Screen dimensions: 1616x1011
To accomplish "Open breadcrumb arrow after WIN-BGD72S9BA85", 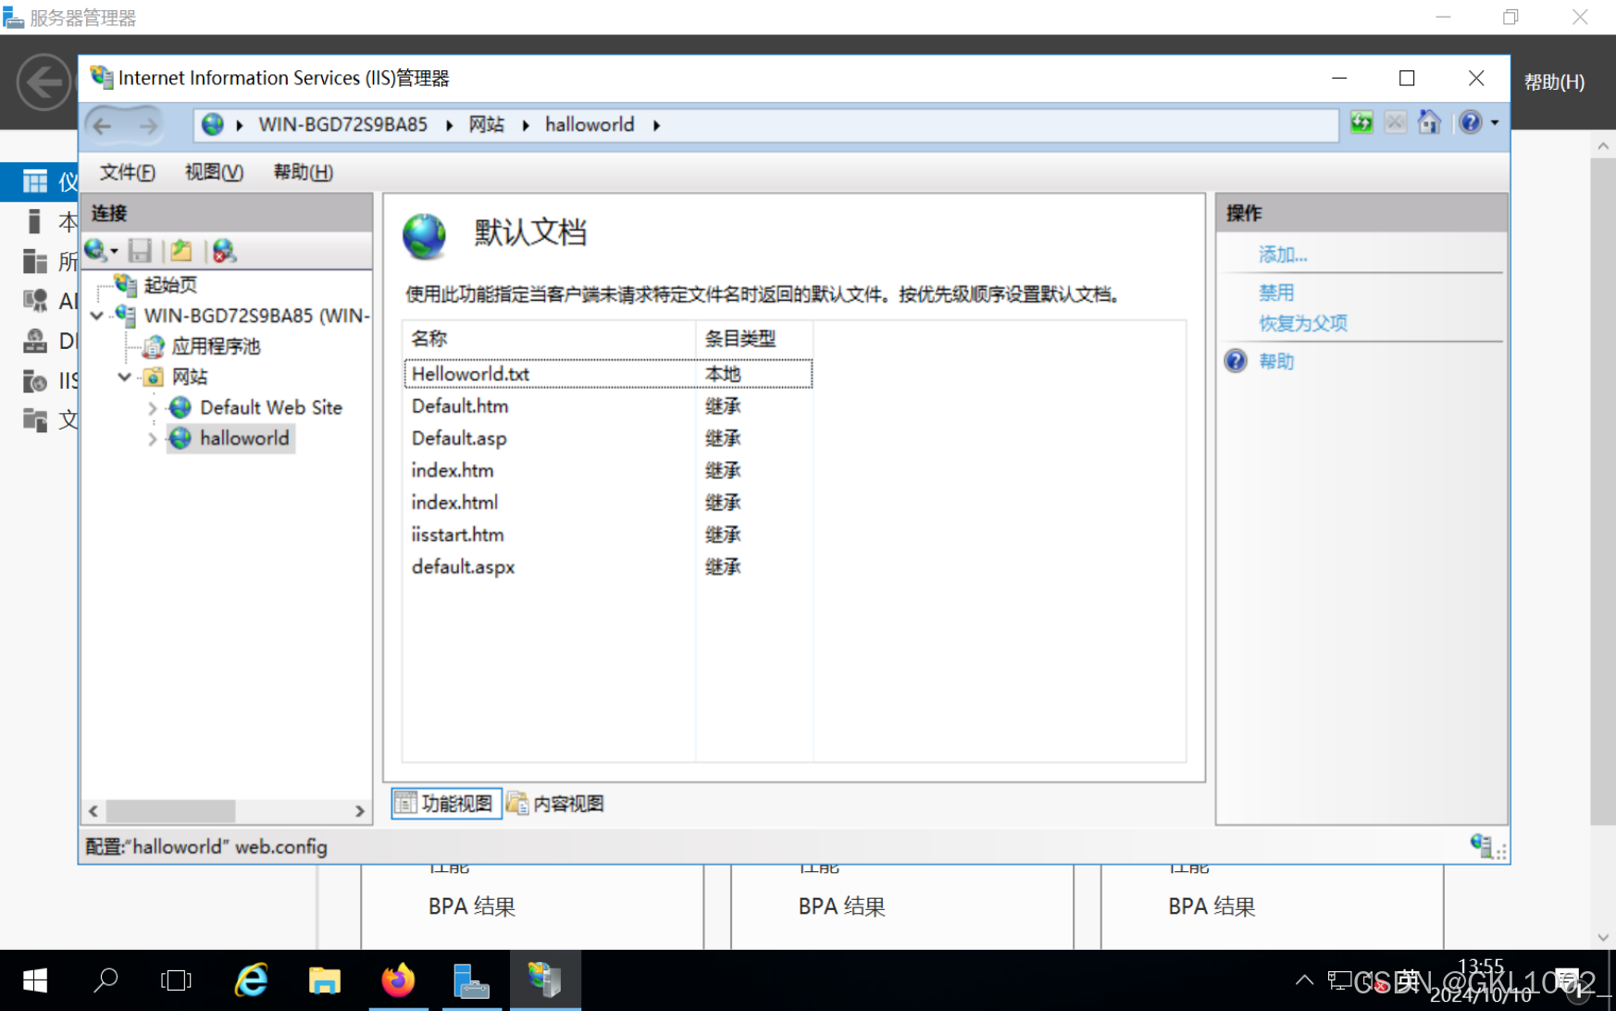I will [449, 125].
